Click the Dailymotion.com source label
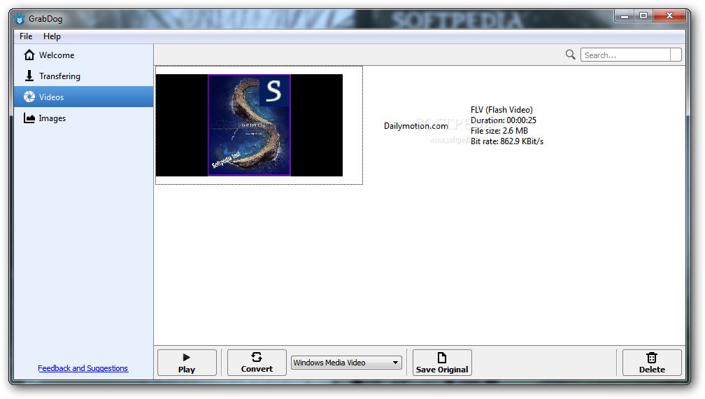The image size is (705, 399). 416,126
